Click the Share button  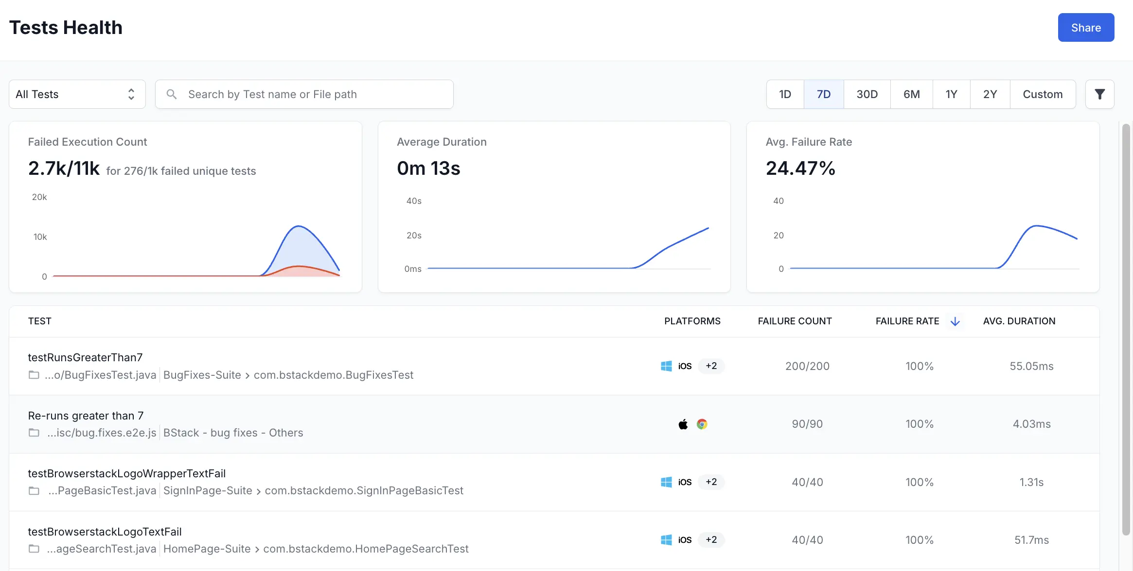pyautogui.click(x=1085, y=28)
